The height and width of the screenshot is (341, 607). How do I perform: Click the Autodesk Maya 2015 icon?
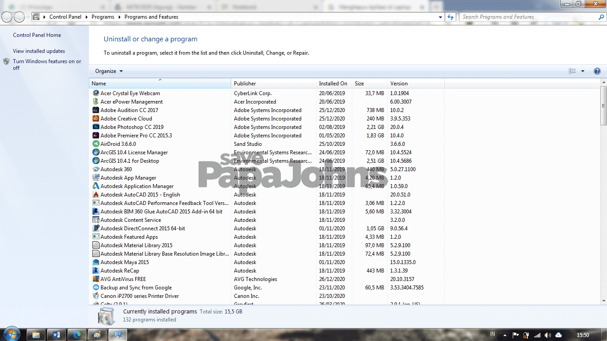[96, 262]
